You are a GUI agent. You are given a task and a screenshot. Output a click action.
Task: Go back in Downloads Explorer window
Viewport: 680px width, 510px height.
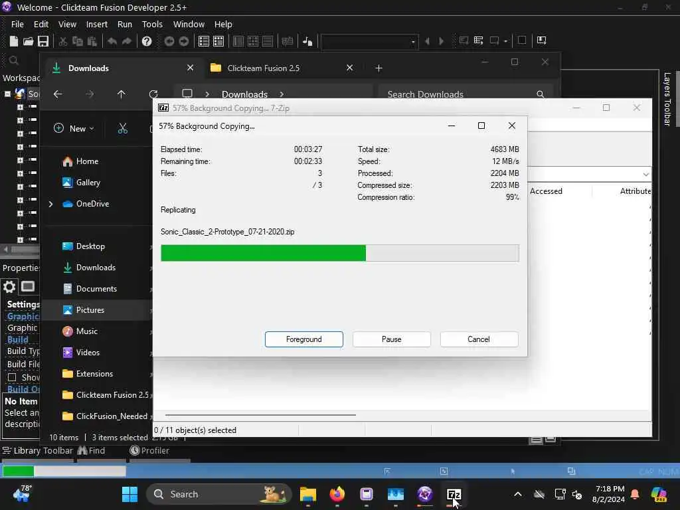58,94
